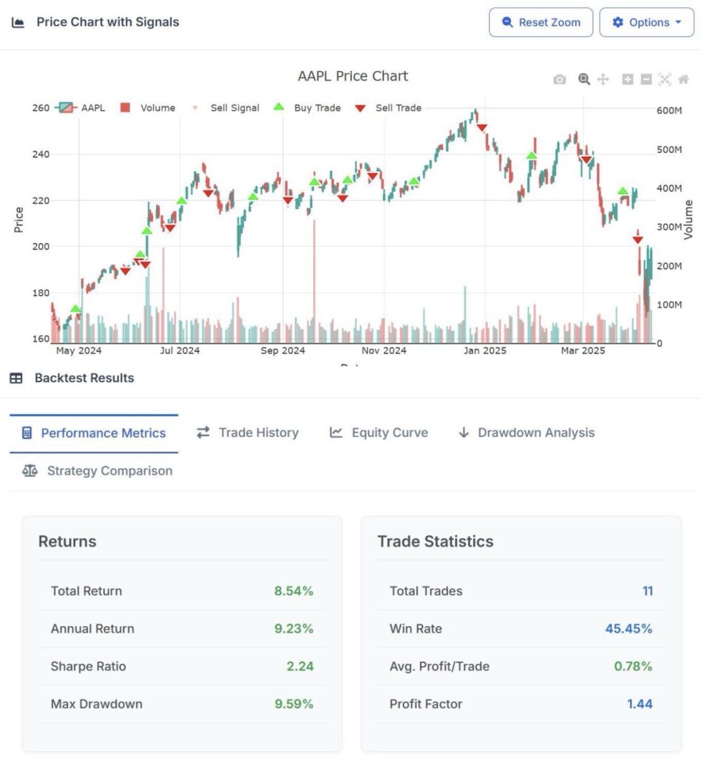This screenshot has height=757, width=701.
Task: Click the Backtest Results table icon
Action: pos(16,378)
